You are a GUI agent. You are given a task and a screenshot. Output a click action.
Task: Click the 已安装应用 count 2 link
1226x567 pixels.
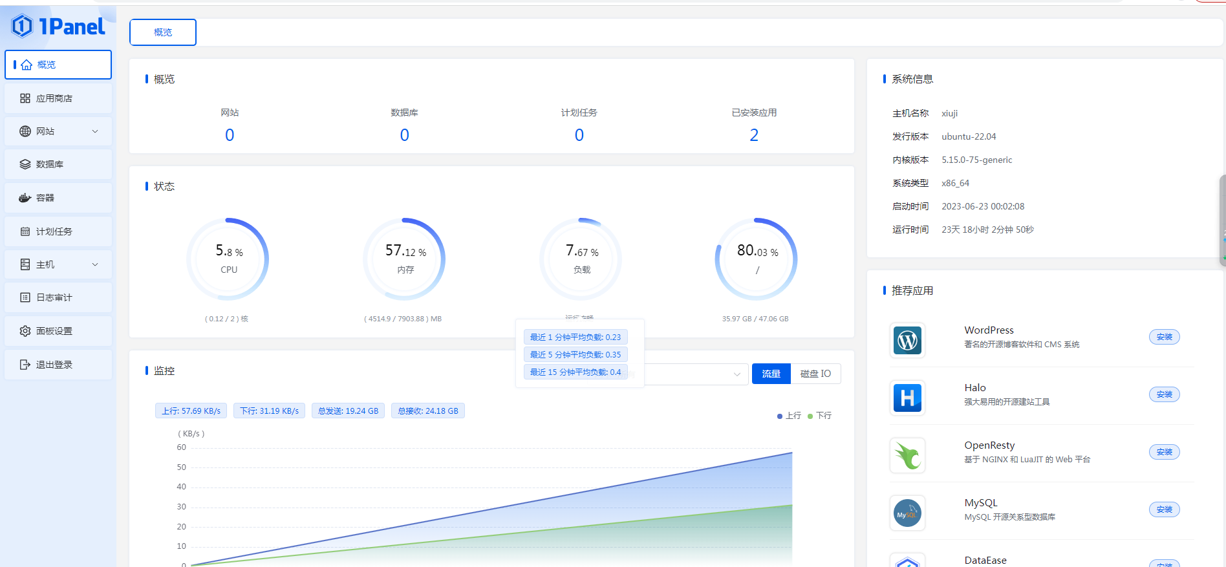tap(754, 135)
